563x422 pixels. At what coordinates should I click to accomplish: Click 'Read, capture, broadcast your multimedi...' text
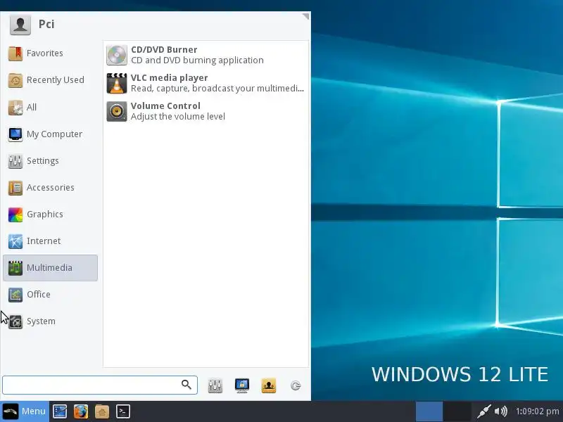pos(217,89)
